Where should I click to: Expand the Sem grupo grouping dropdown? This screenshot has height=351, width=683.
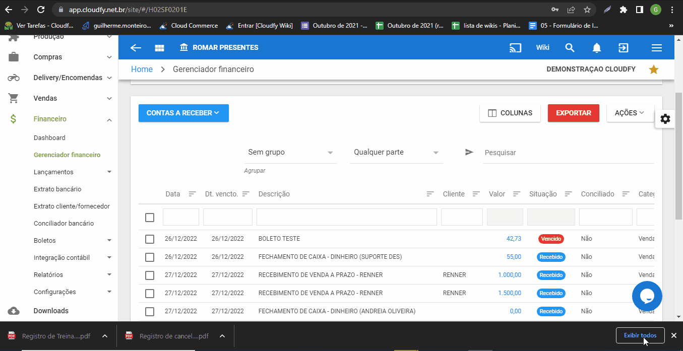(290, 153)
